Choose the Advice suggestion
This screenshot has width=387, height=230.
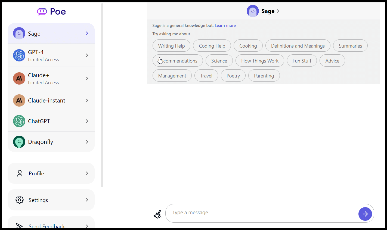coord(332,61)
